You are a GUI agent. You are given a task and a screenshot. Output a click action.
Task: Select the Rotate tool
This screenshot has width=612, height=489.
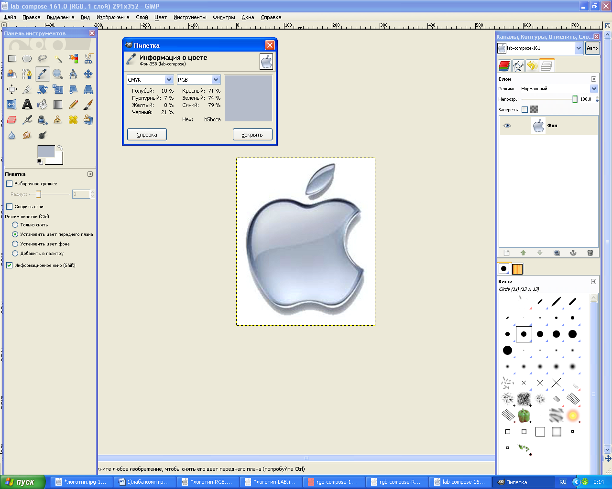click(43, 89)
